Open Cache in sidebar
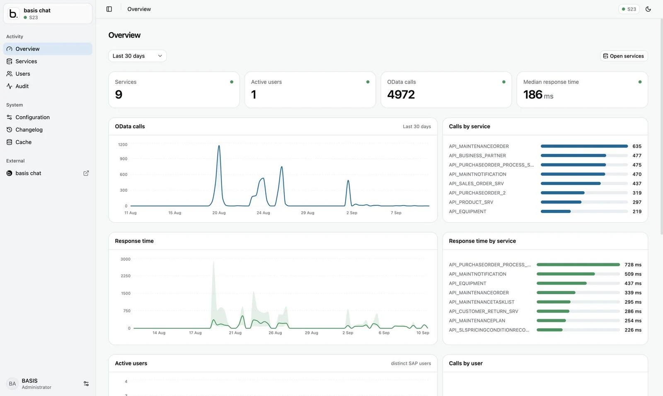Screen dimensions: 663x396 coord(48,142)
